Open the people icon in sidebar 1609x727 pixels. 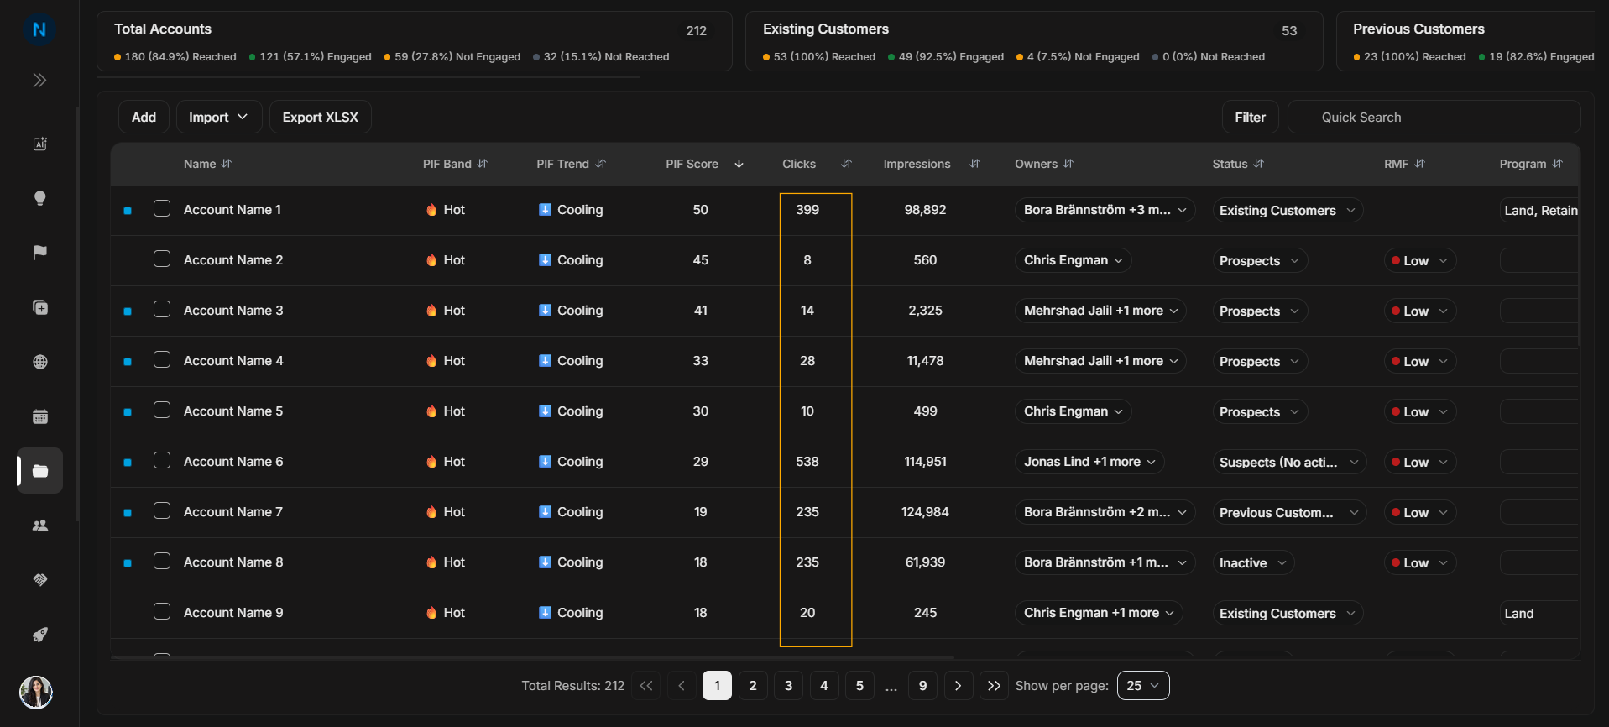(39, 526)
